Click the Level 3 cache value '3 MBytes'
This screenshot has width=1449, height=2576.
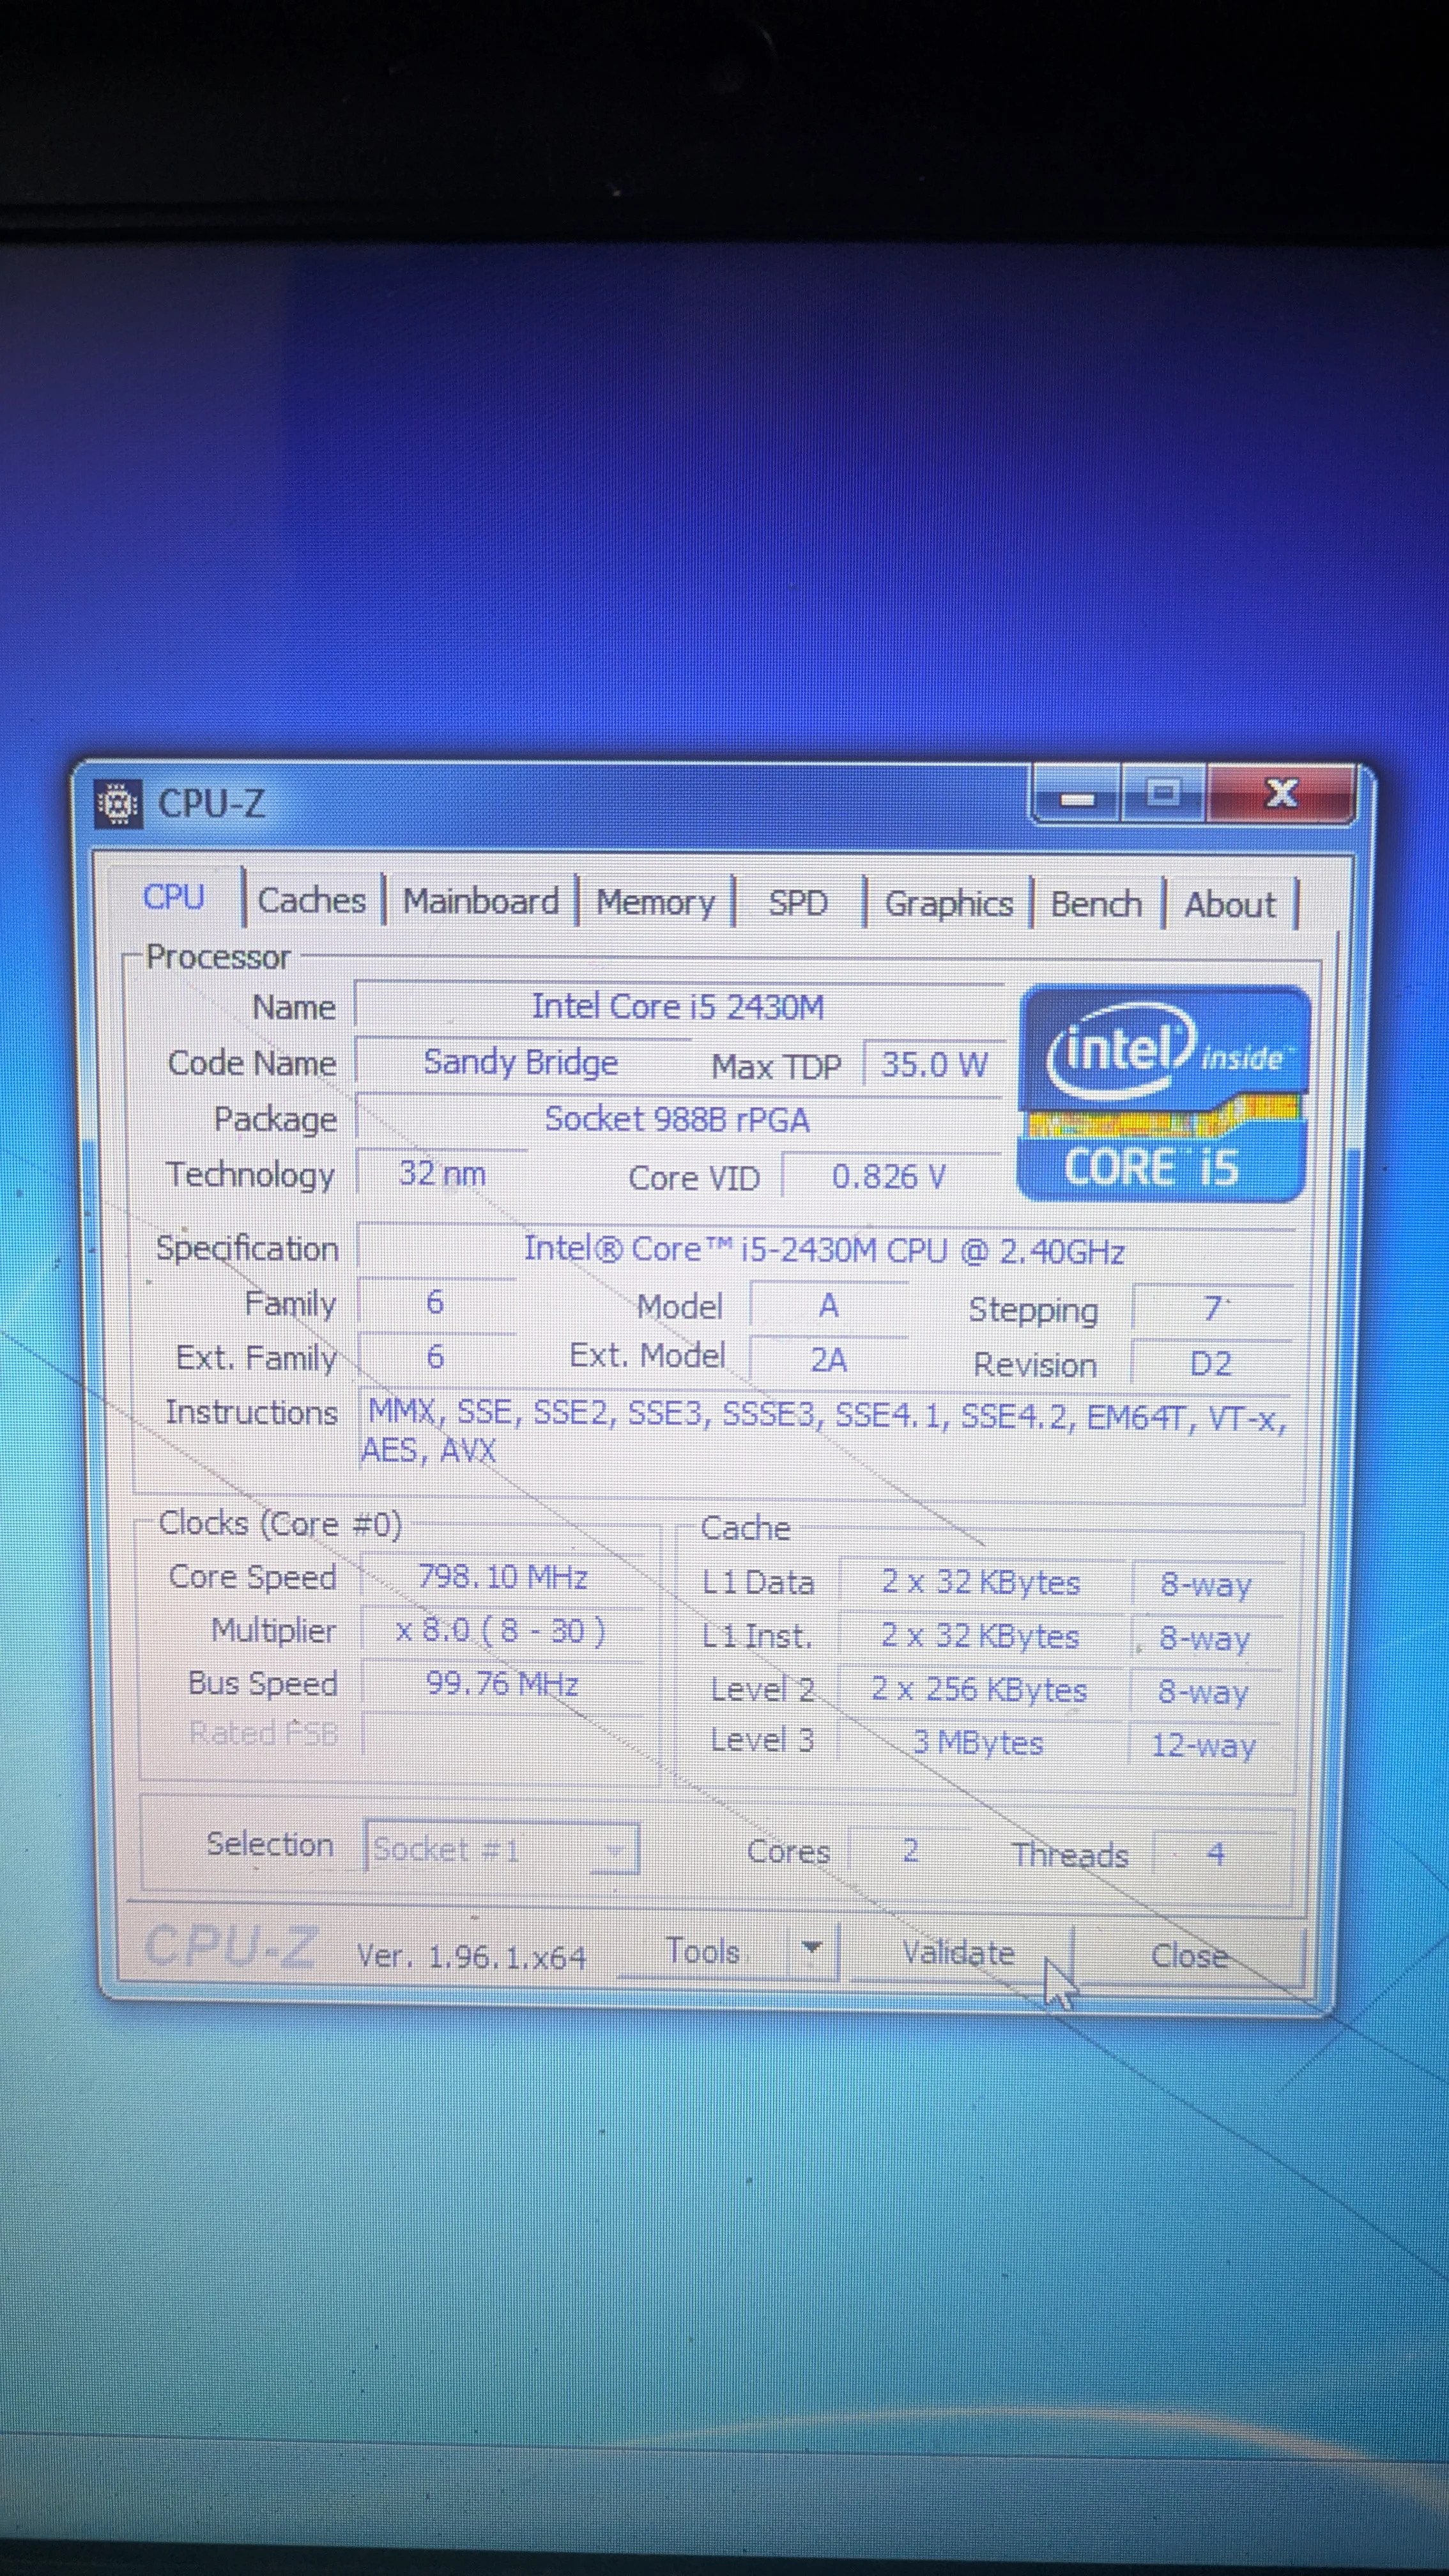[x=978, y=1743]
